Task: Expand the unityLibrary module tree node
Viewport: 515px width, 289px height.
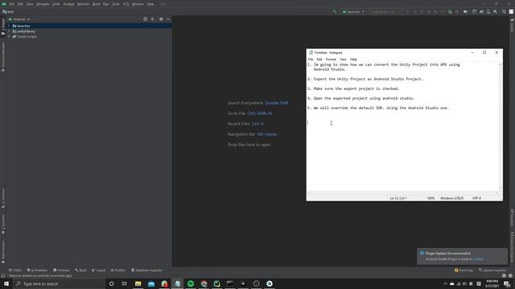Action: coord(9,31)
